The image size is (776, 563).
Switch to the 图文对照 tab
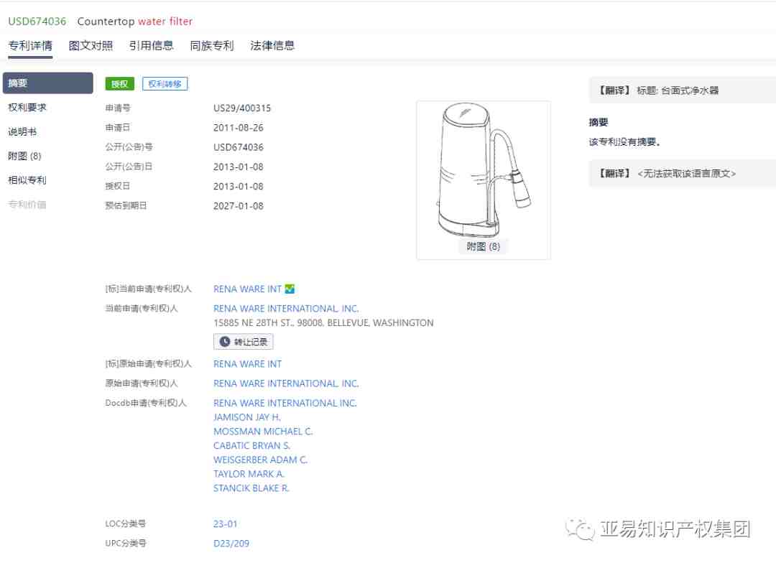(91, 45)
